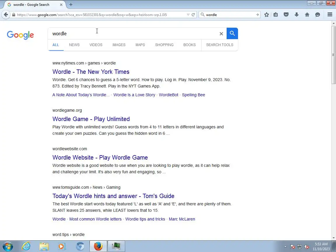Click the Firefox URL address bar
The width and height of the screenshot is (336, 252).
click(x=101, y=15)
